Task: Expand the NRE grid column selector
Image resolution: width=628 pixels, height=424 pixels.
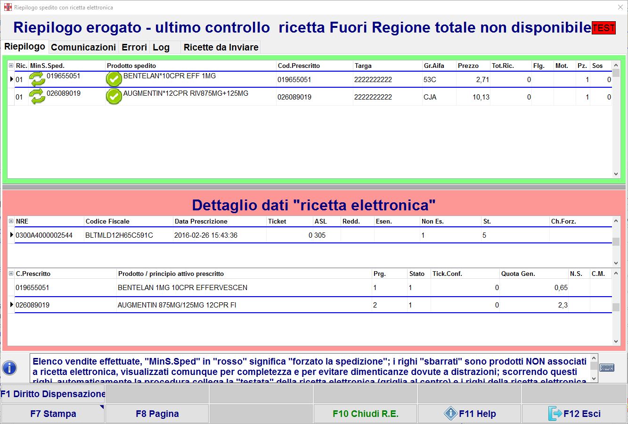Action: (x=11, y=221)
